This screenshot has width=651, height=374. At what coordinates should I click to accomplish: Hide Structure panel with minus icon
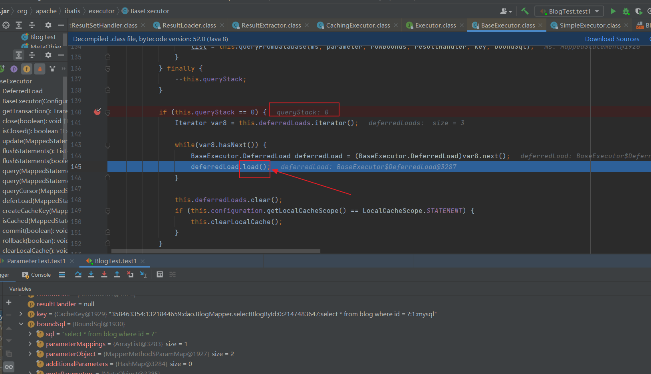click(x=61, y=55)
